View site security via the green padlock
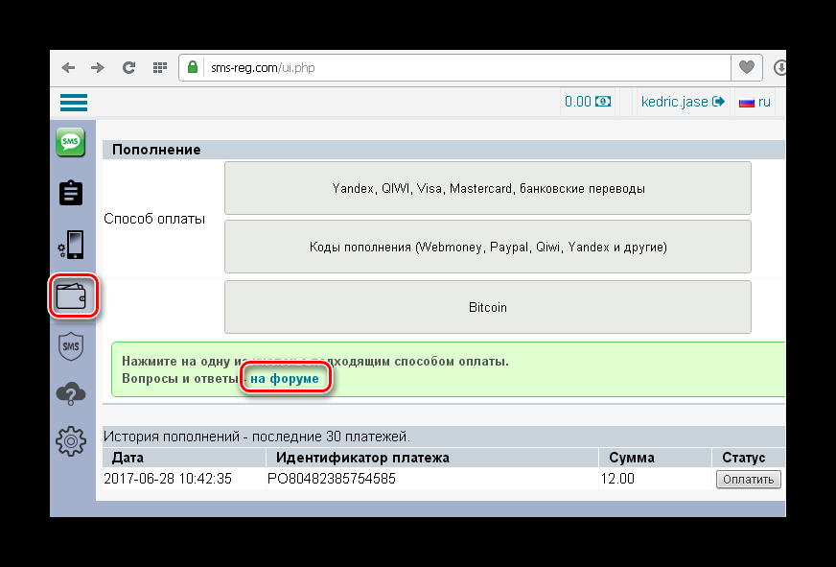The height and width of the screenshot is (567, 836). (x=193, y=67)
